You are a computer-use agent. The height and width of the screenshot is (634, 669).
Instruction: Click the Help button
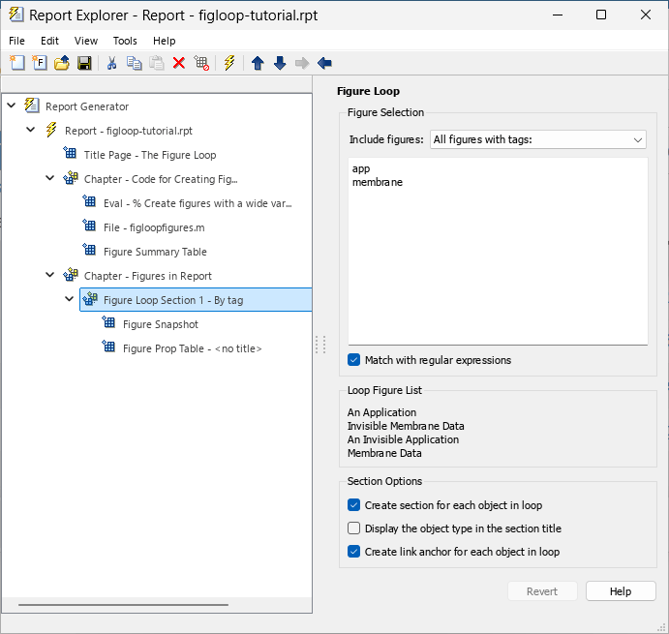click(x=621, y=591)
